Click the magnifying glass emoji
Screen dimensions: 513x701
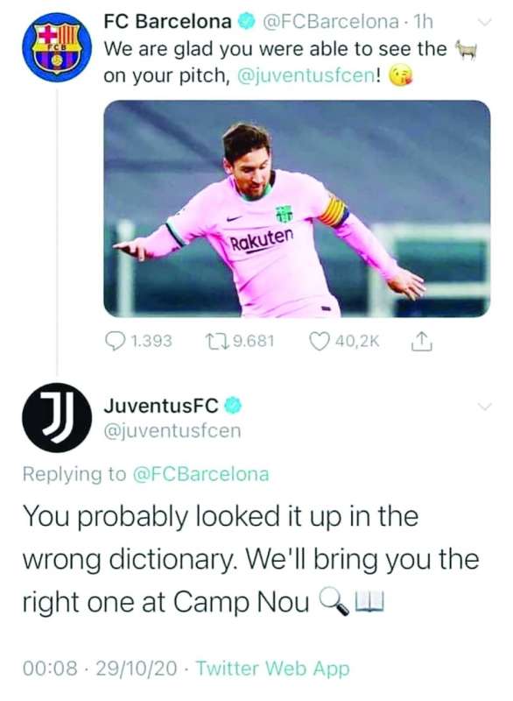(333, 601)
